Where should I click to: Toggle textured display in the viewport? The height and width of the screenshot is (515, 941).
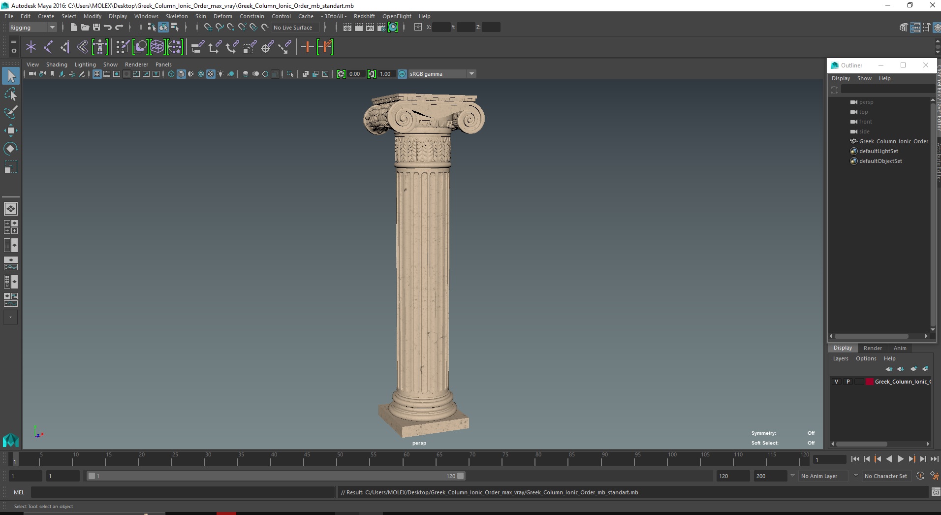[x=211, y=74]
